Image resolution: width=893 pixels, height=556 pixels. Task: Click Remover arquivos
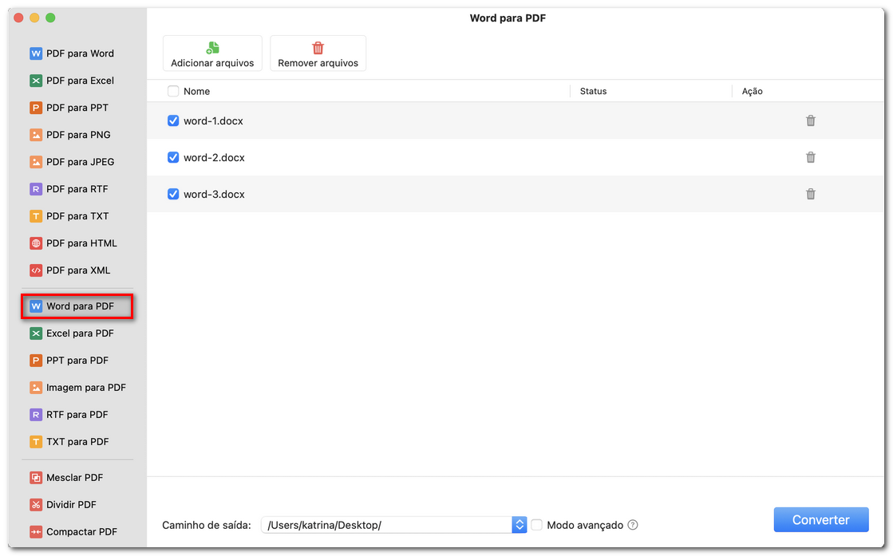(x=318, y=53)
